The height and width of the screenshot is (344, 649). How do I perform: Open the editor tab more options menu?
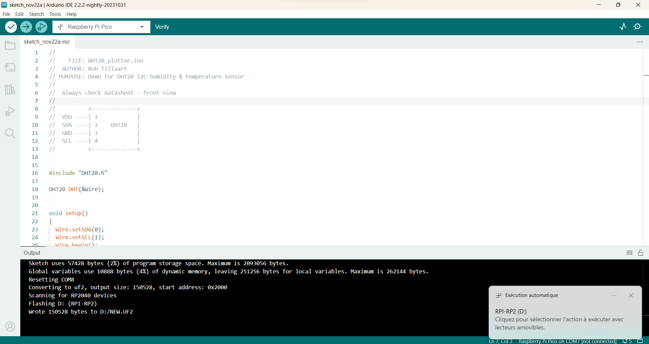pyautogui.click(x=640, y=42)
